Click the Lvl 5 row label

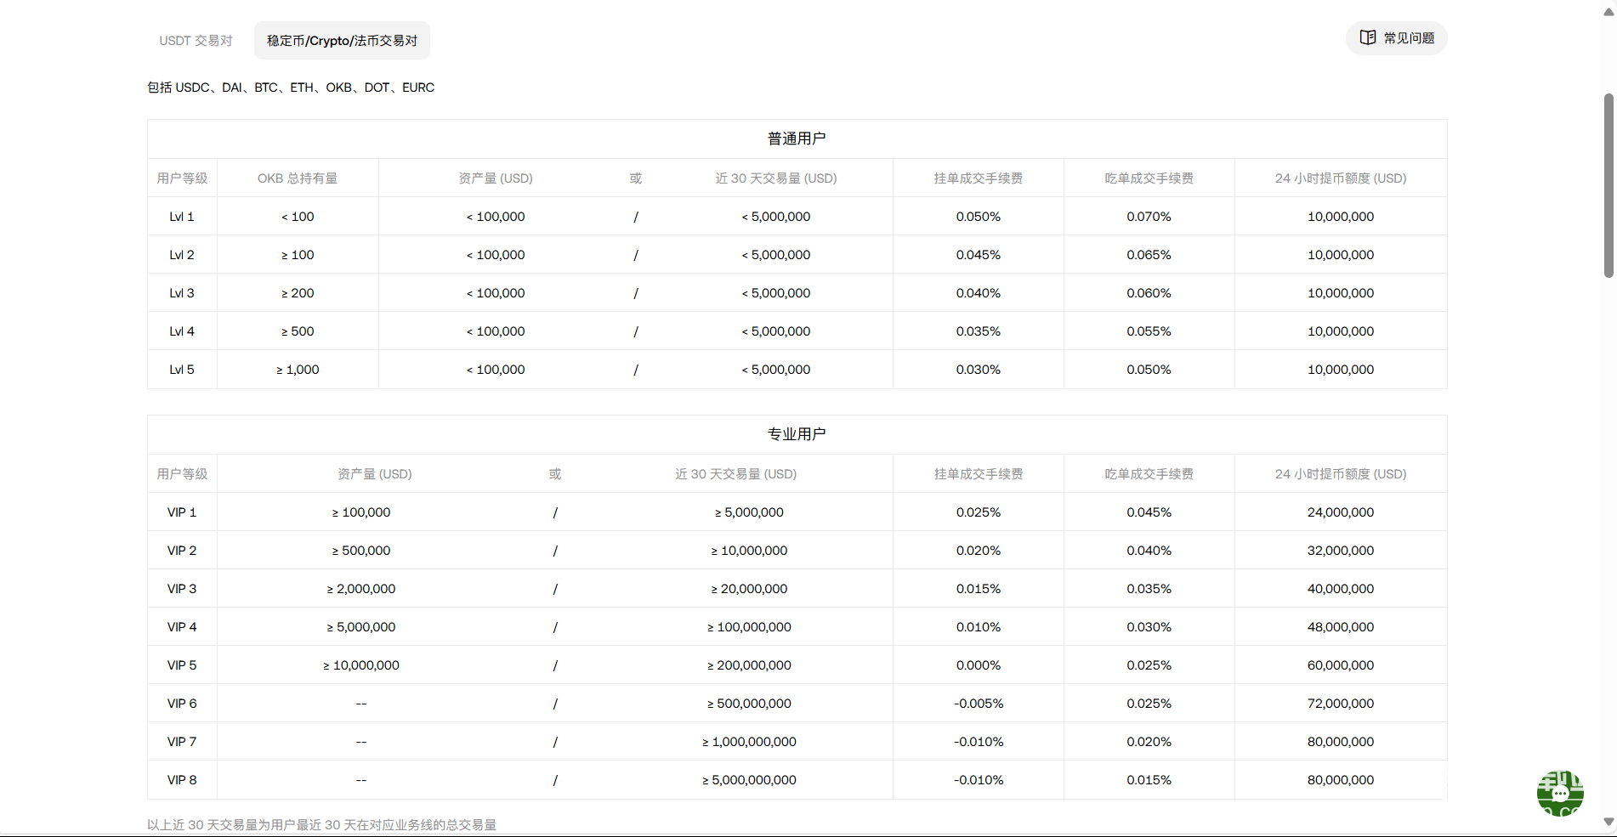click(182, 370)
